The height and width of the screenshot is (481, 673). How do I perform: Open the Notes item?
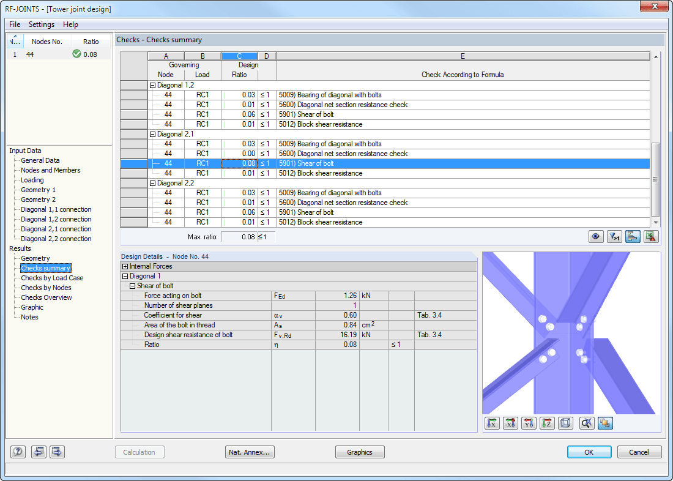tap(29, 318)
